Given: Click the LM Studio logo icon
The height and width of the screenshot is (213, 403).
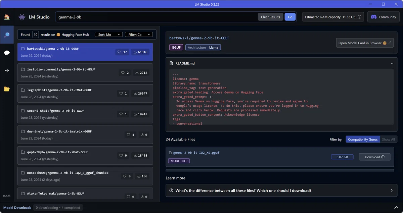Looking at the screenshot, I should [22, 17].
